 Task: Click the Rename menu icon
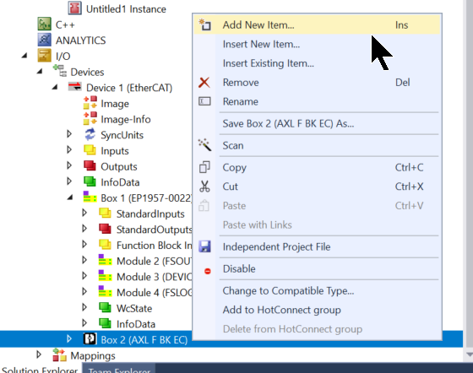[x=204, y=101]
